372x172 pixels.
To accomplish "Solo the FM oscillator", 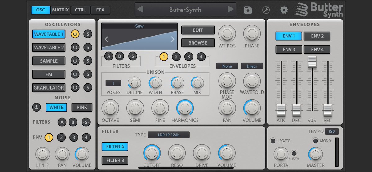I will tap(88, 74).
